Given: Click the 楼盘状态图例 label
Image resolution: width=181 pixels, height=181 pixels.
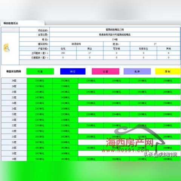Looking at the screenshot, I should (x=14, y=71).
